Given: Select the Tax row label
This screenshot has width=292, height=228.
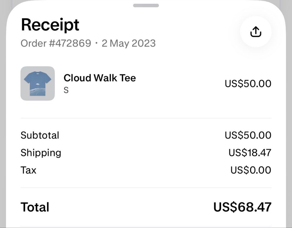Looking at the screenshot, I should (28, 170).
